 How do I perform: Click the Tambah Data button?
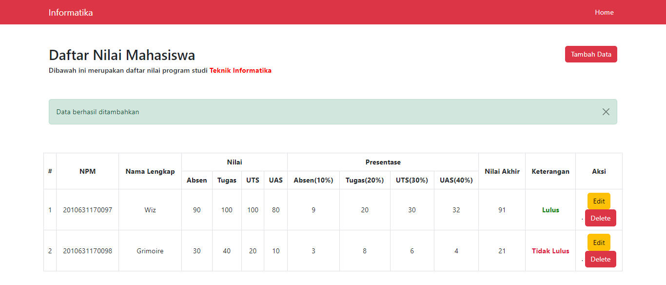pos(591,54)
